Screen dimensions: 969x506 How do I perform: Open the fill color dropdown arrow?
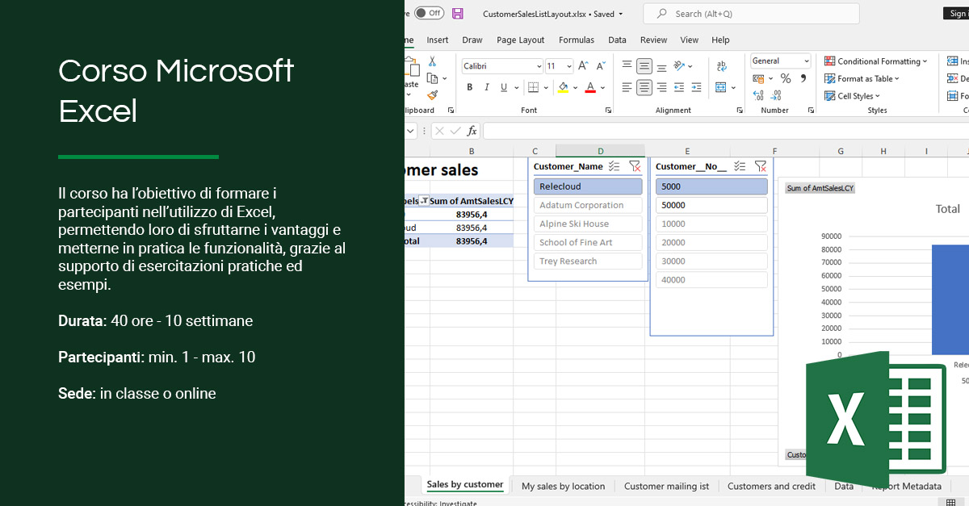click(x=574, y=87)
